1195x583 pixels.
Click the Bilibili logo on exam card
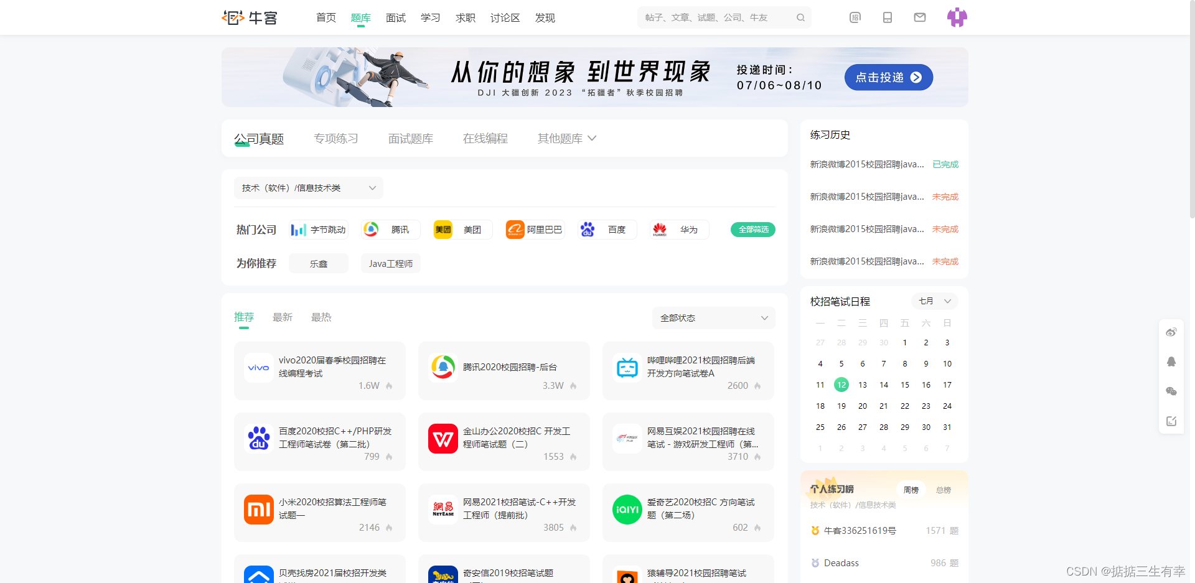[627, 368]
